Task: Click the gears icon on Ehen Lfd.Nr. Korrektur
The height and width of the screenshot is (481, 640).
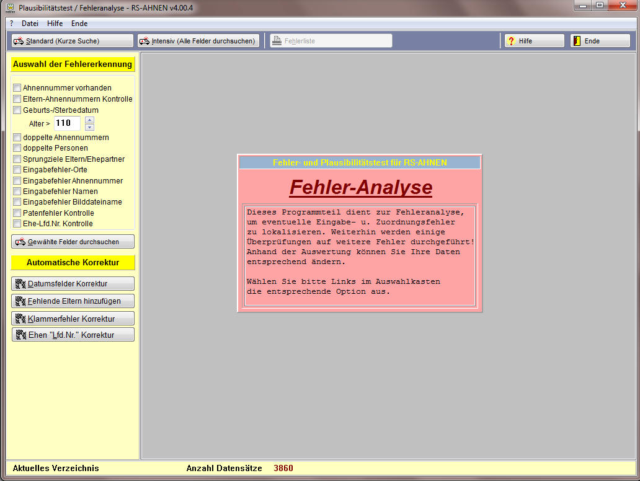Action: coord(20,335)
